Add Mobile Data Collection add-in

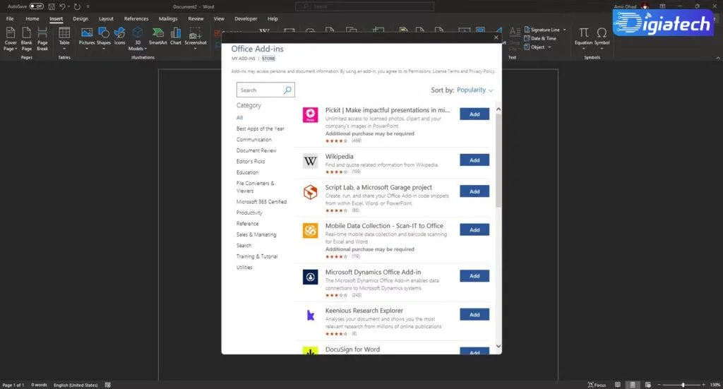click(474, 229)
